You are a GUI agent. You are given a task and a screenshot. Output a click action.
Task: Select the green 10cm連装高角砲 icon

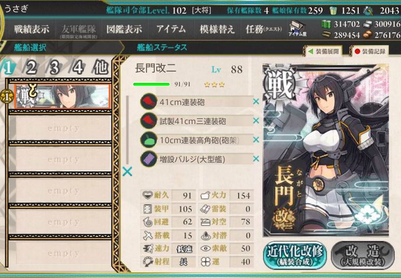[149, 140]
